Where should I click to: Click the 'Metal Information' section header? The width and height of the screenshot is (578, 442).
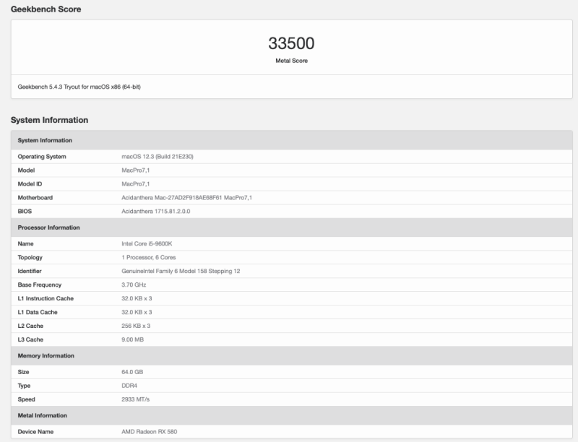pyautogui.click(x=292, y=415)
